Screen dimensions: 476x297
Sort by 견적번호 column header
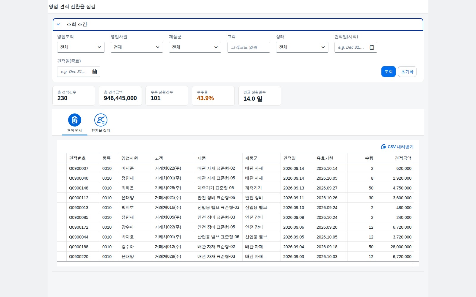coord(83,158)
